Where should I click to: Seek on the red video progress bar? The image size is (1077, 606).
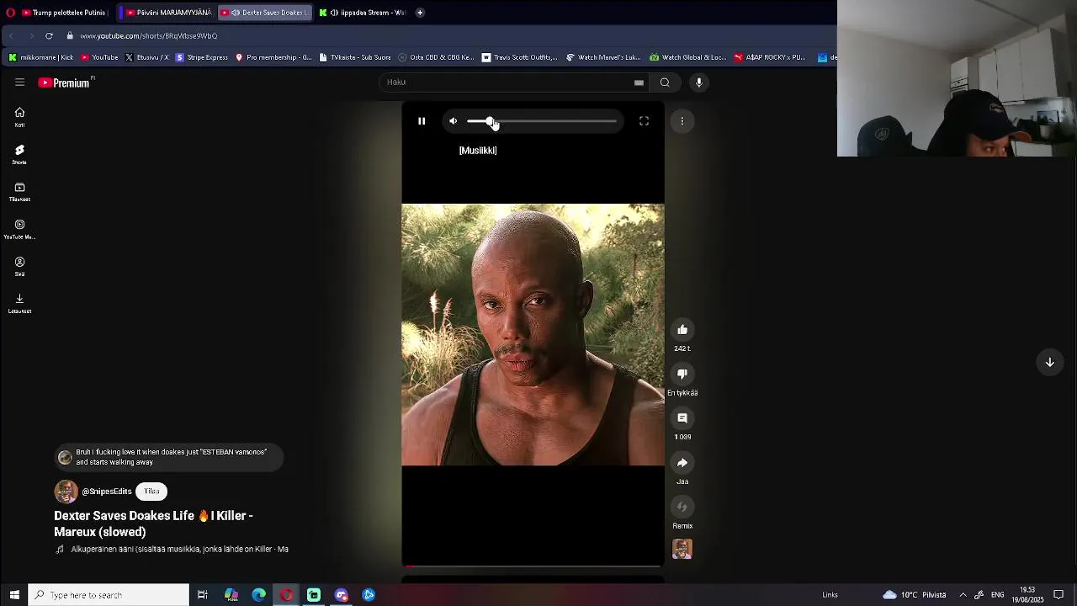tap(533, 566)
